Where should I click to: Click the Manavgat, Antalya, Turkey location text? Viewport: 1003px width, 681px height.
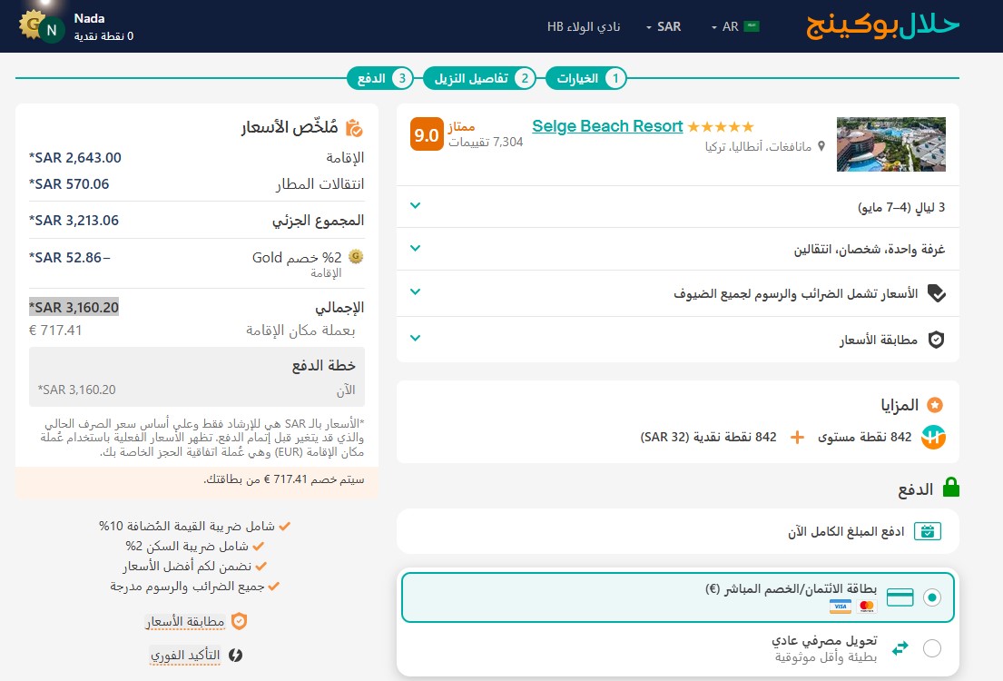pyautogui.click(x=758, y=146)
